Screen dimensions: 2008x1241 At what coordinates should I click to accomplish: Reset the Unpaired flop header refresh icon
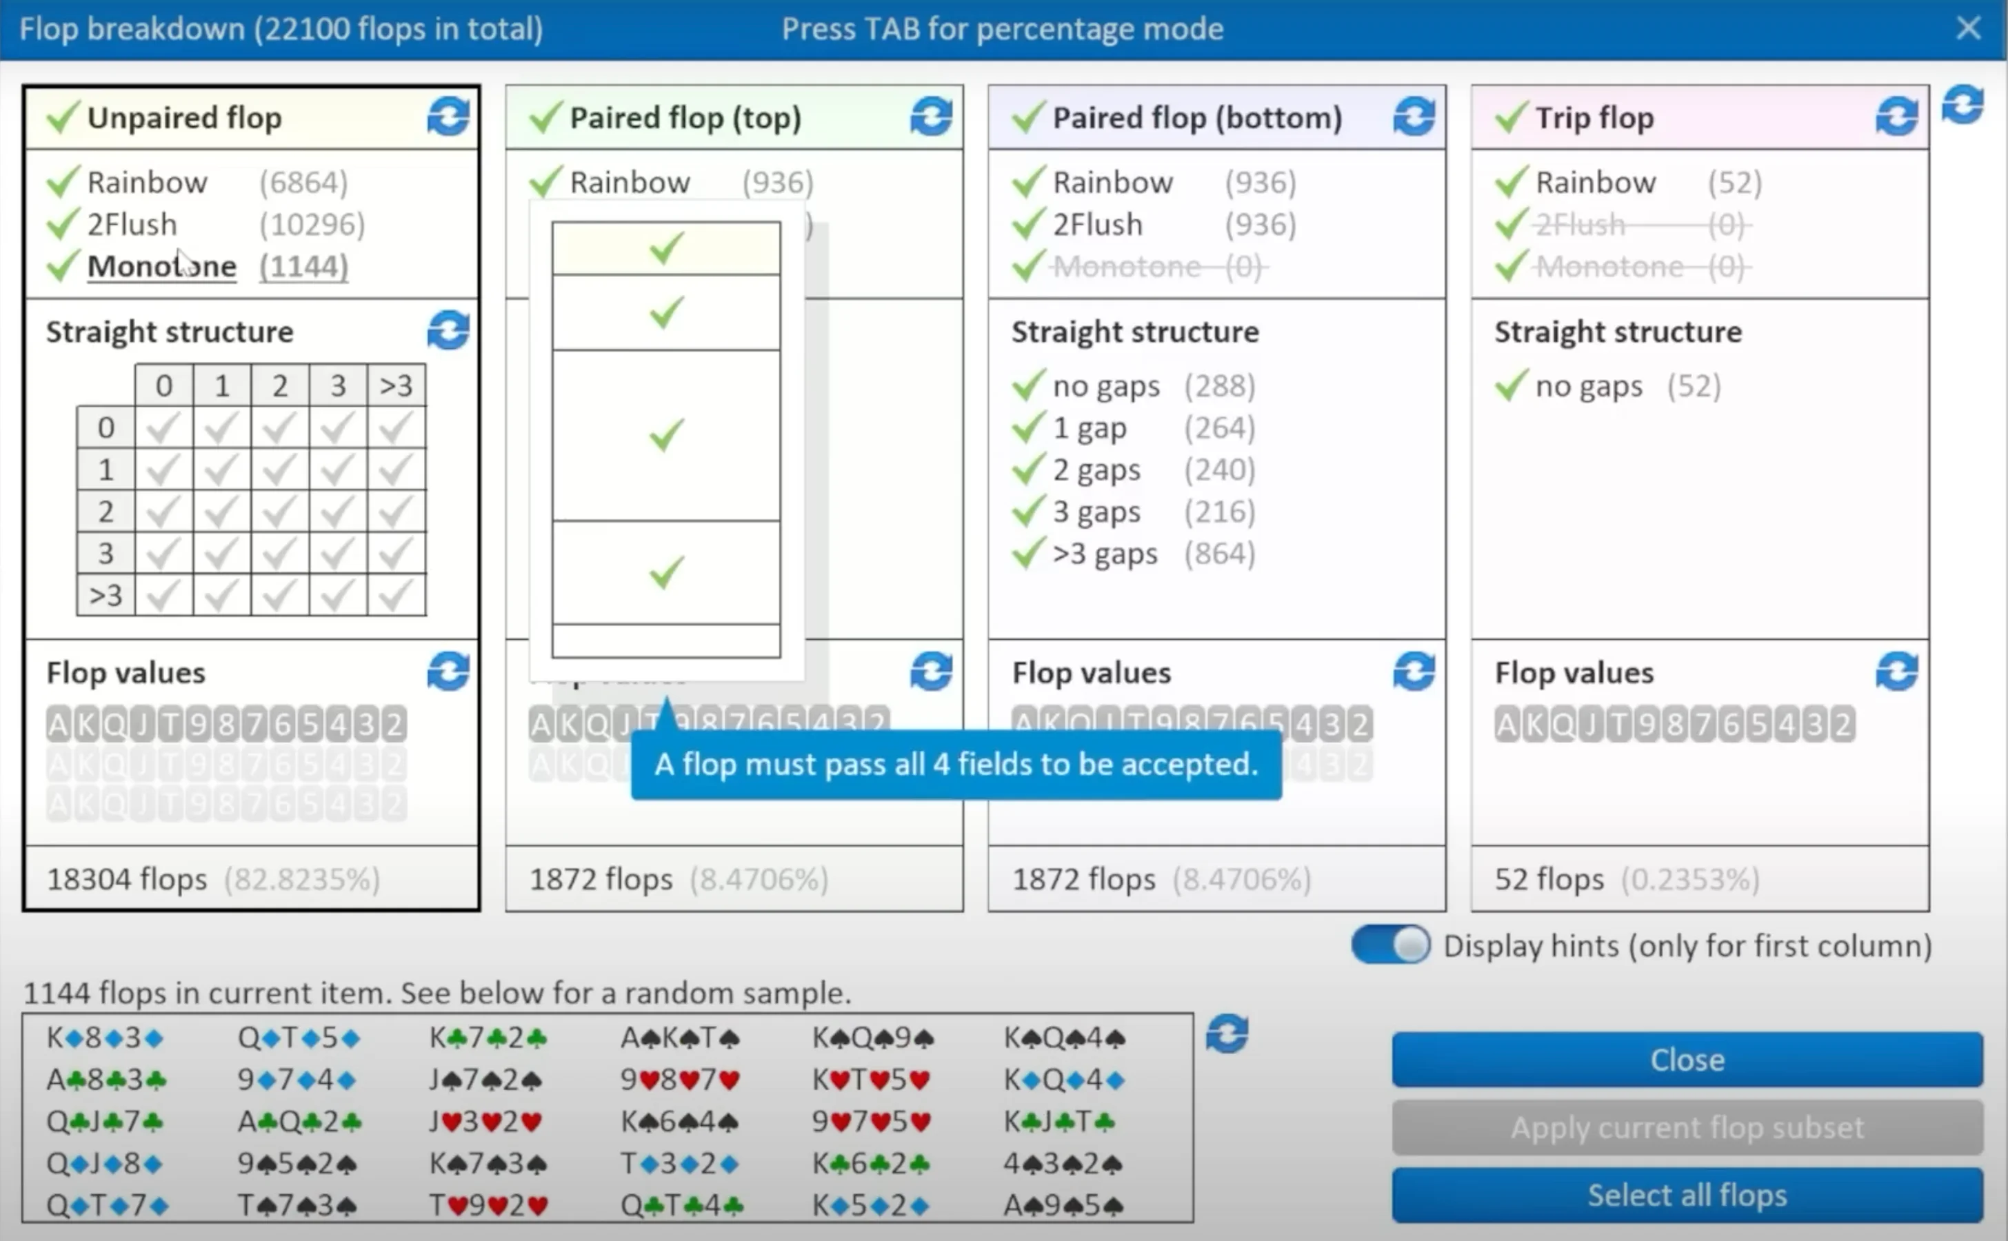tap(448, 117)
